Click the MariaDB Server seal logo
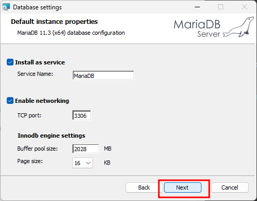The height and width of the screenshot is (201, 257). point(214,28)
